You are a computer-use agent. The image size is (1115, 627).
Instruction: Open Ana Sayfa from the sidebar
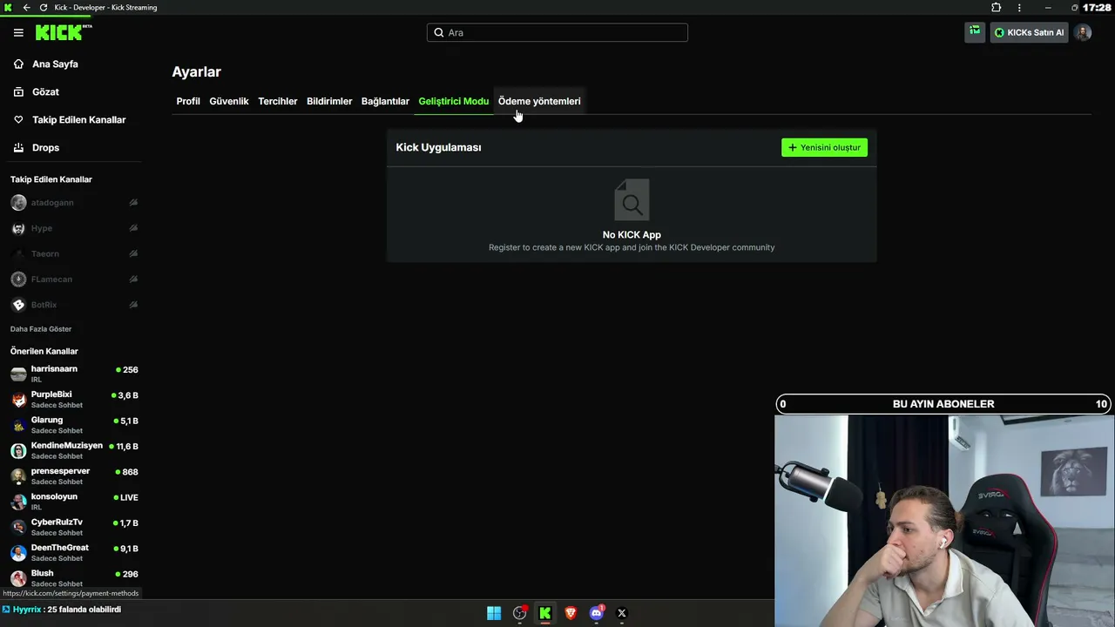coord(55,64)
